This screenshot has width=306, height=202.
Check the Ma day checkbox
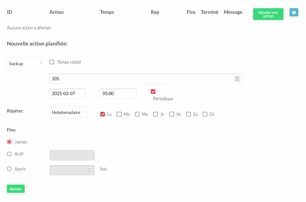[x=119, y=114]
